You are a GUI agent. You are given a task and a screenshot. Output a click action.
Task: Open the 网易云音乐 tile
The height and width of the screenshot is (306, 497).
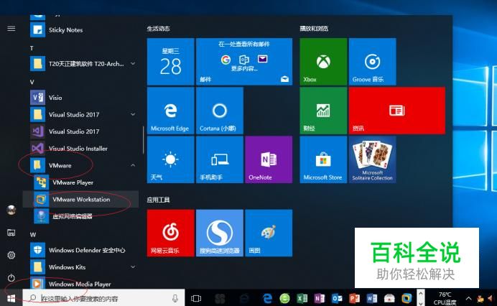point(170,233)
